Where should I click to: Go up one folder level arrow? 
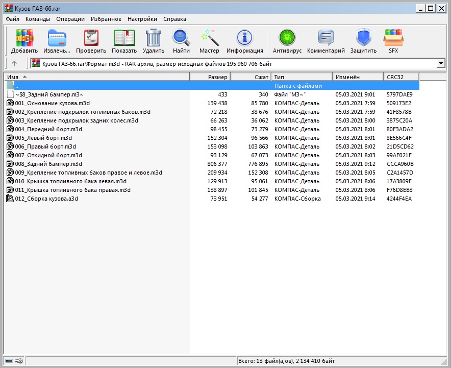pyautogui.click(x=14, y=63)
